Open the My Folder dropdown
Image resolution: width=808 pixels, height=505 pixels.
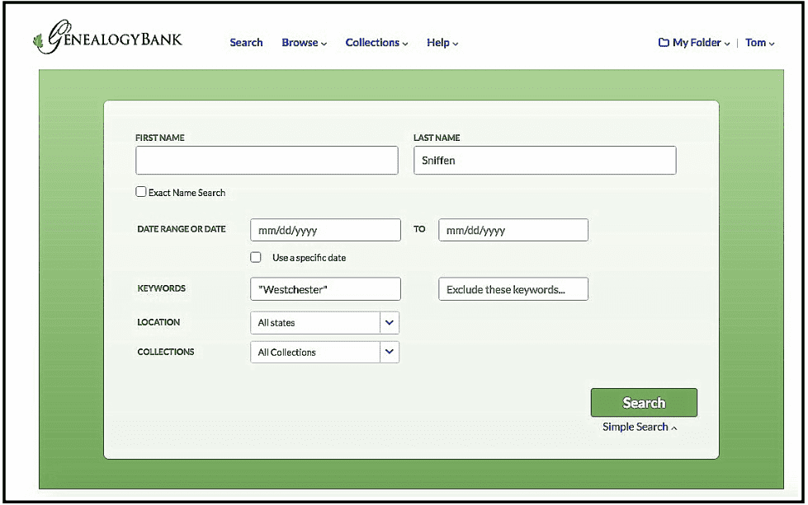pyautogui.click(x=694, y=43)
